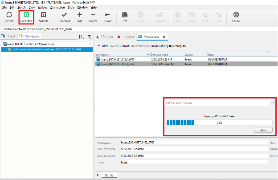Close the Workspaces tab
The image size is (278, 180).
tap(164, 37)
